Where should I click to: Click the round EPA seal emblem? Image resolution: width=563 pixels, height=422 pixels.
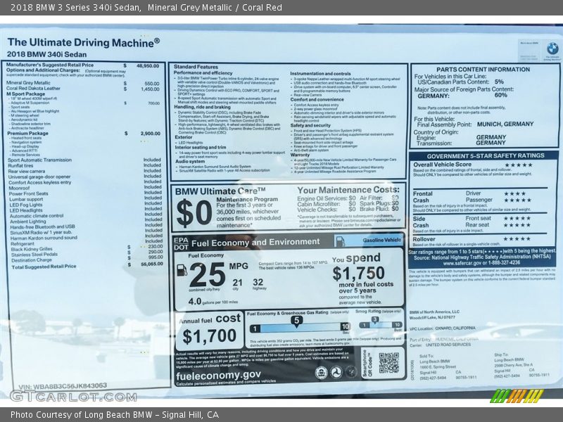tap(322, 373)
